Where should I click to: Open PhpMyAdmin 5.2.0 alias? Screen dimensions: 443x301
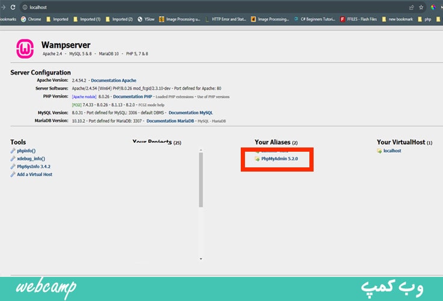(279, 159)
